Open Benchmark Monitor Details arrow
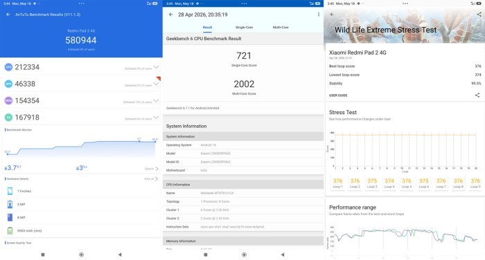 click(x=157, y=169)
